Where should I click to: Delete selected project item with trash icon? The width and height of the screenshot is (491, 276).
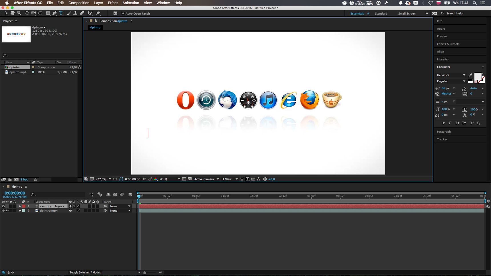click(35, 180)
